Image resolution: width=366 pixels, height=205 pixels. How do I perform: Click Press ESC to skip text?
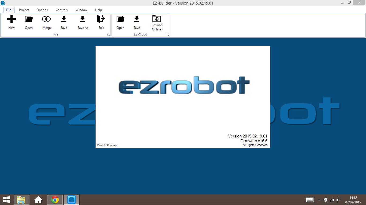tap(107, 145)
